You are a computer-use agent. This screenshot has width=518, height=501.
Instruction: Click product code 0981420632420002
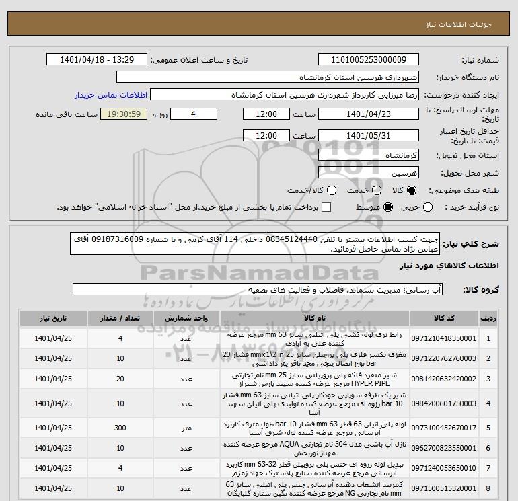click(x=444, y=379)
